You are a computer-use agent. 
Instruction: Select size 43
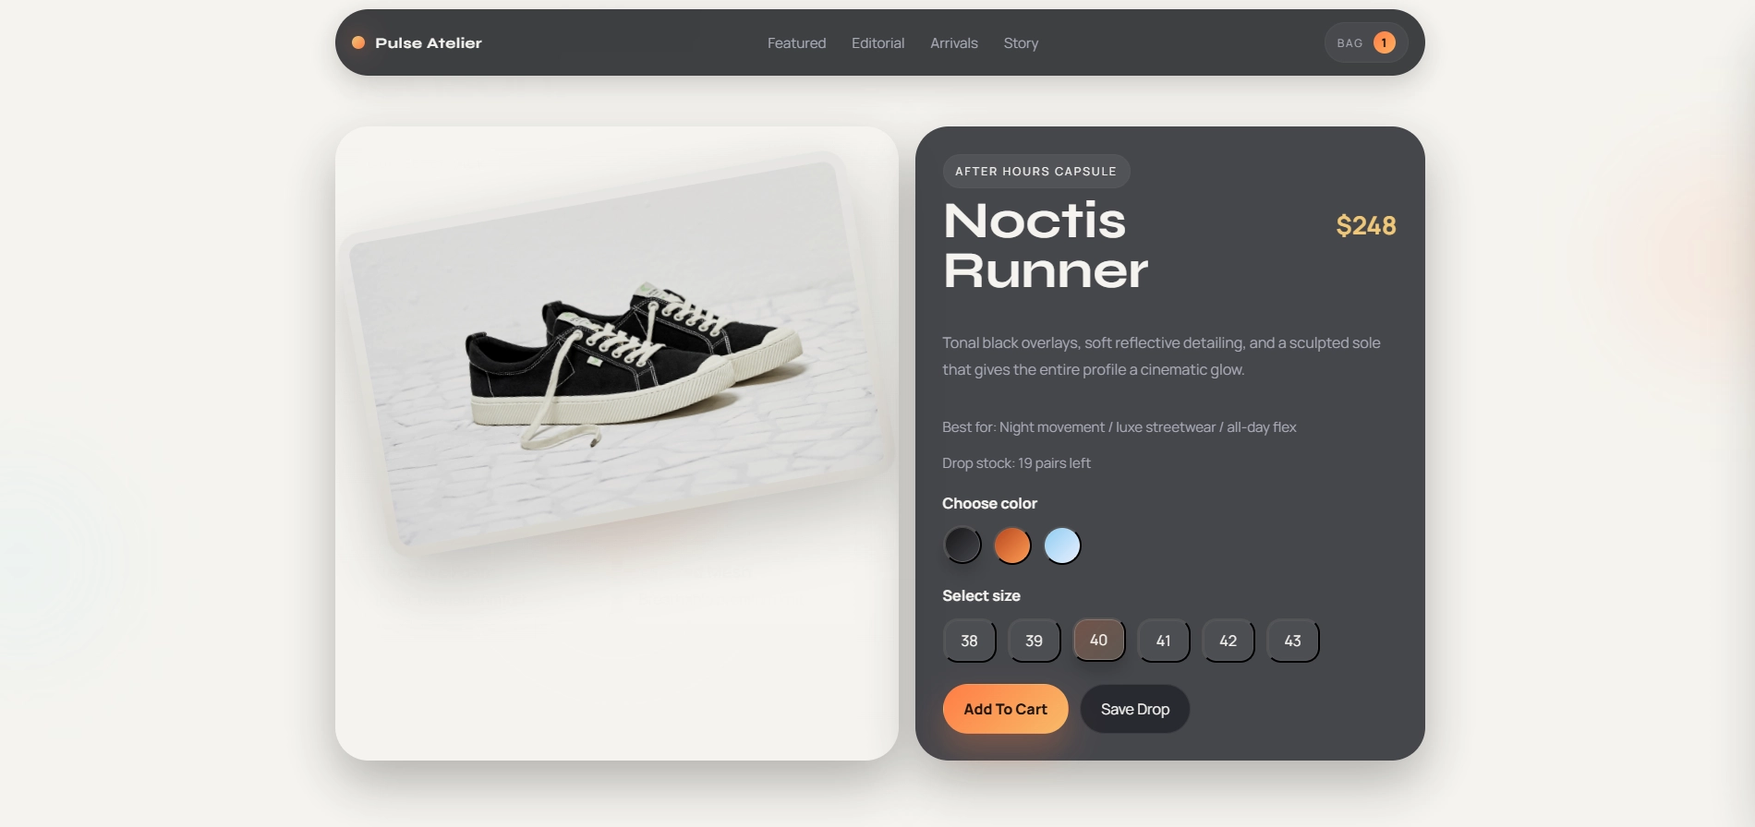[x=1292, y=641]
